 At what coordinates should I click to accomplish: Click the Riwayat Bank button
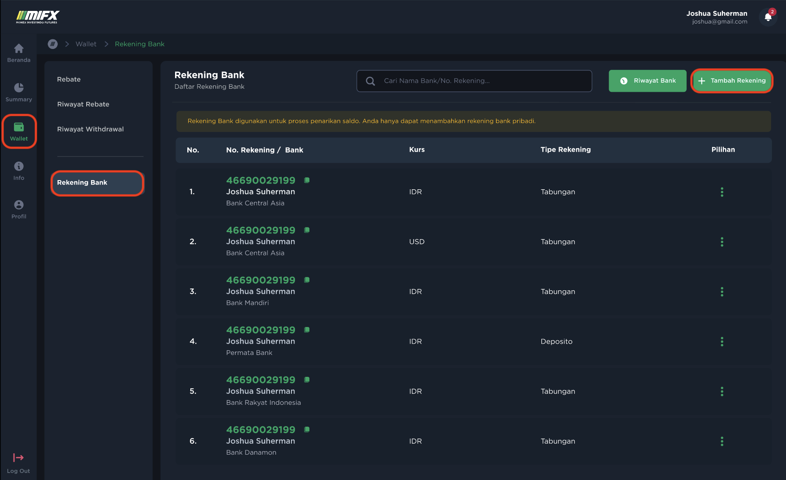(647, 81)
